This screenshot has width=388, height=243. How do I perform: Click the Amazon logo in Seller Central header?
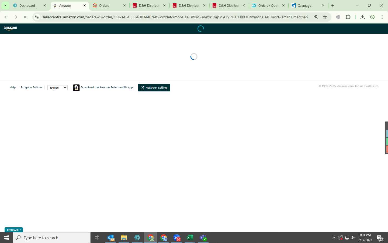tap(10, 28)
